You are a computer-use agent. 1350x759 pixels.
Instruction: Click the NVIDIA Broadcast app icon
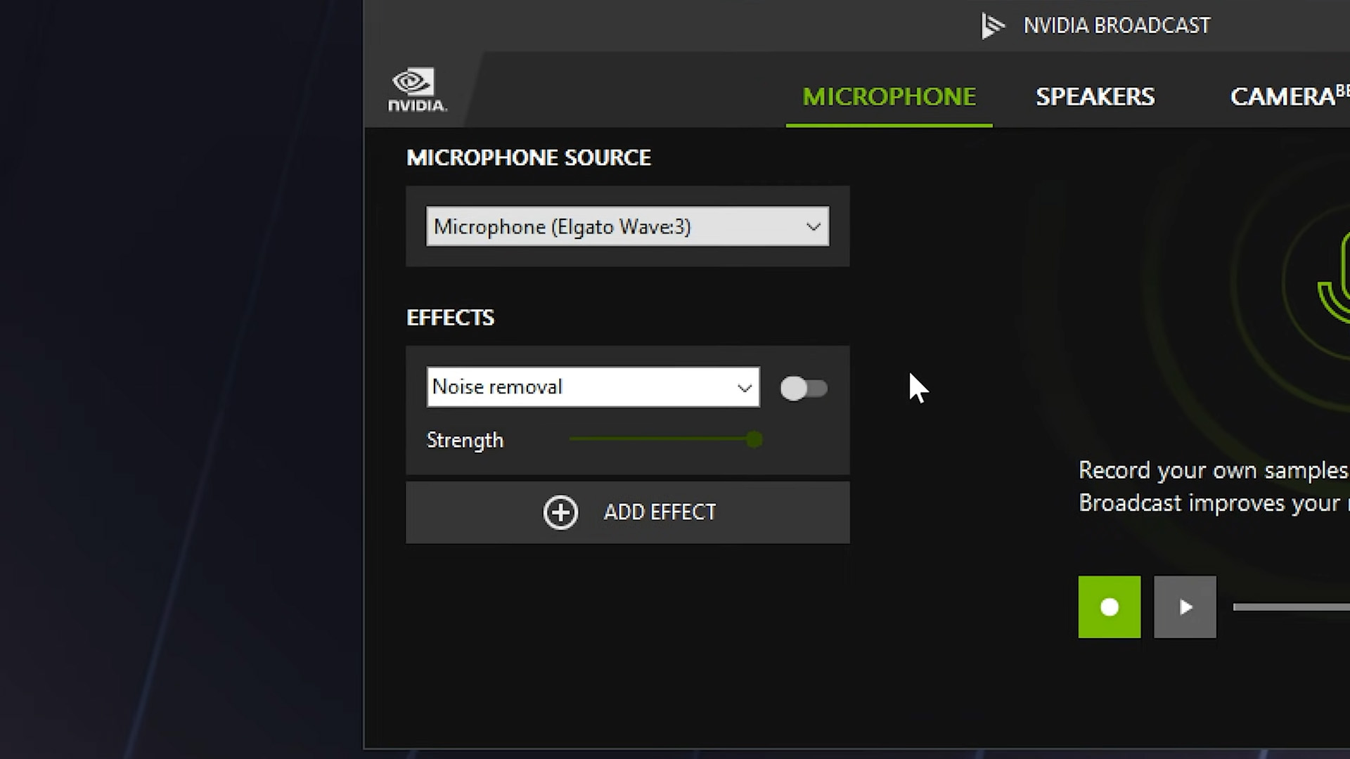coord(993,25)
